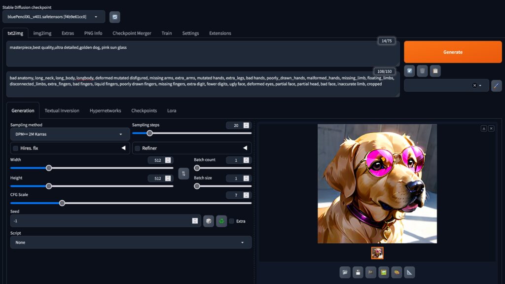Open the checkpoint selection dropdown
505x284 pixels.
[53, 17]
